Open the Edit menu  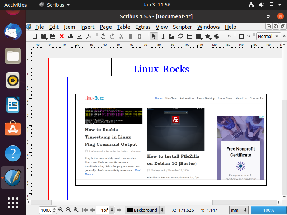pyautogui.click(x=54, y=27)
